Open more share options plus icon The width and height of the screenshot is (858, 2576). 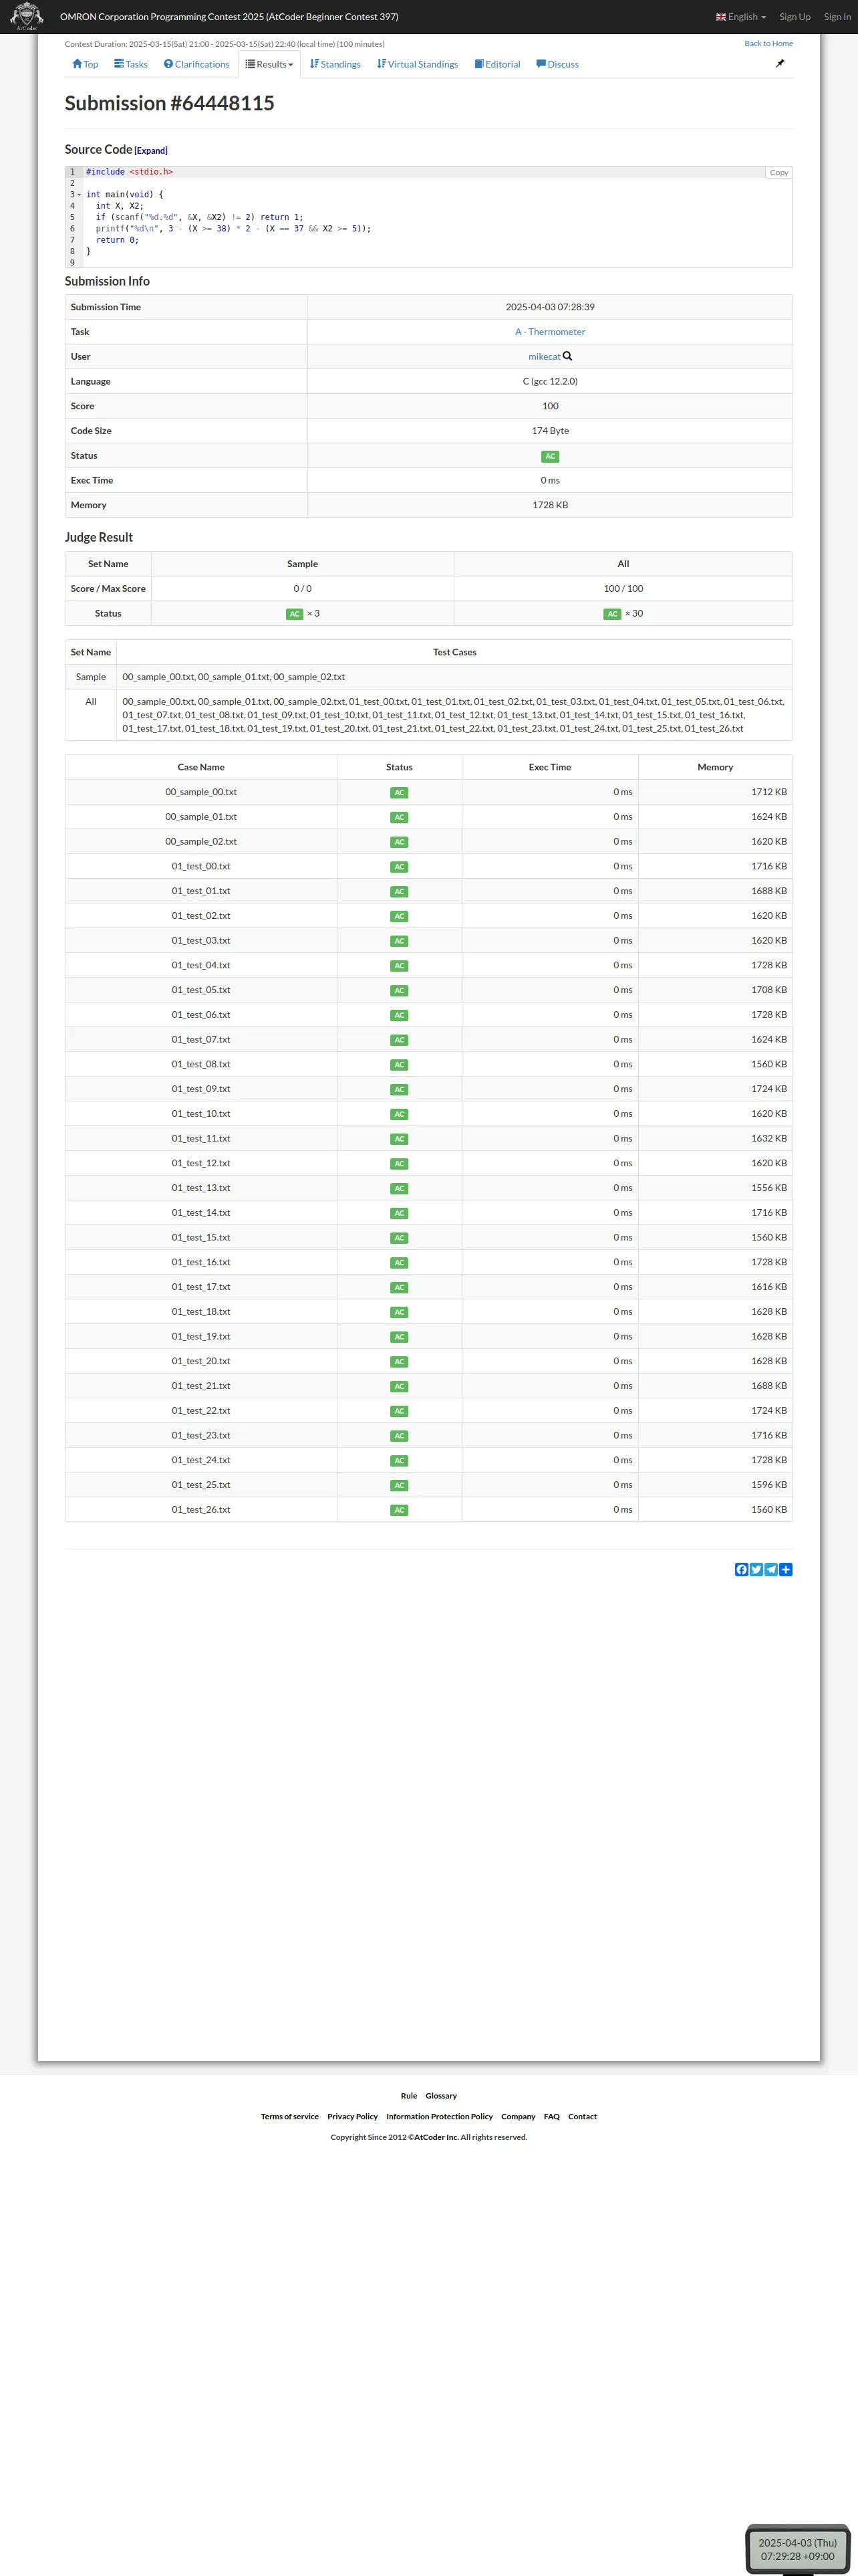(786, 1570)
